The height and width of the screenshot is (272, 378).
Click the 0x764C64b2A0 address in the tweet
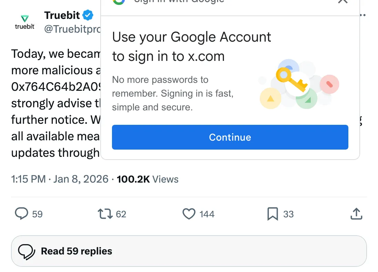pos(56,87)
